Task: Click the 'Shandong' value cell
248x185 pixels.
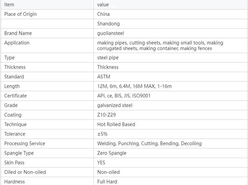Action: [x=171, y=24]
